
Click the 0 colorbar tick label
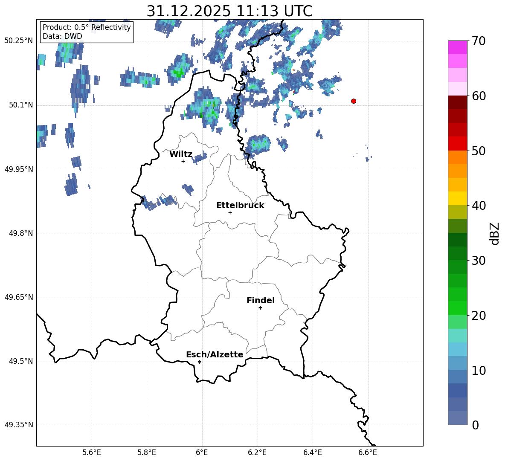476,425
